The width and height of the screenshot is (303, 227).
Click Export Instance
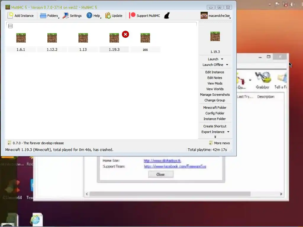[x=213, y=132]
